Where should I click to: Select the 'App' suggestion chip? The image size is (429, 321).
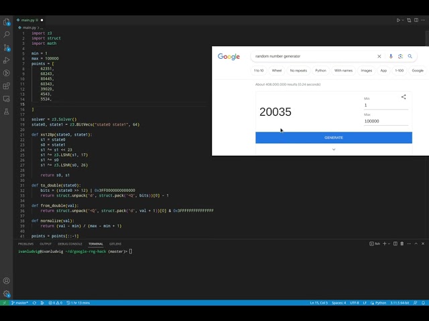coord(383,70)
